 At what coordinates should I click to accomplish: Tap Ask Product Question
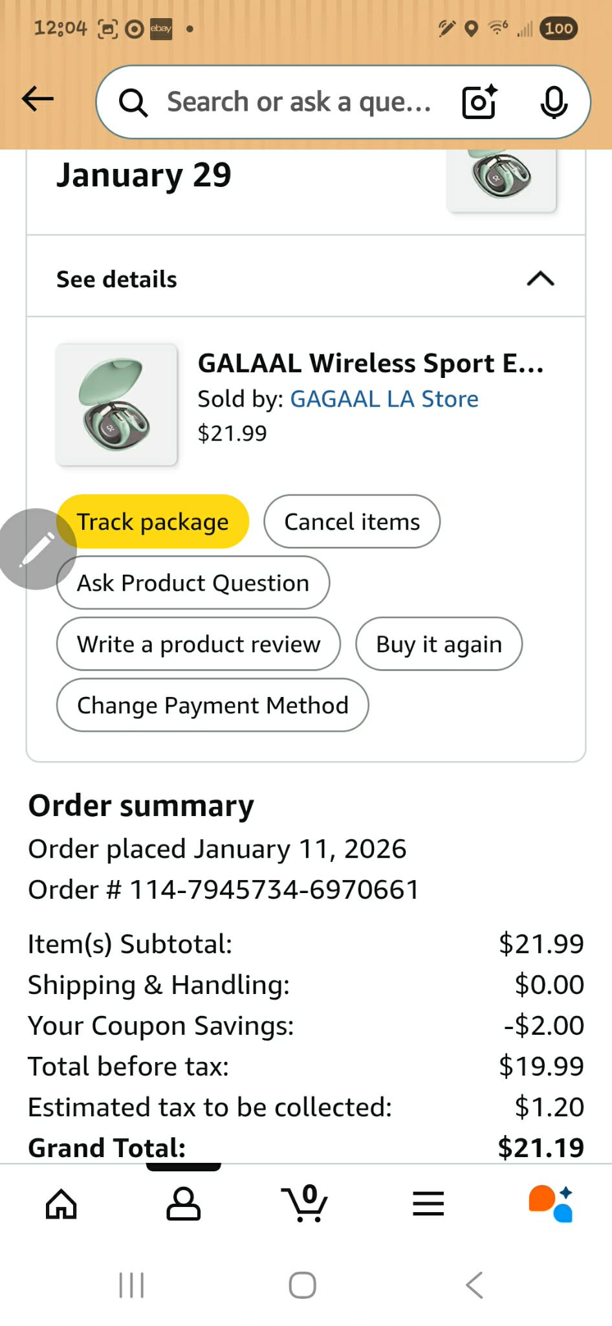193,583
